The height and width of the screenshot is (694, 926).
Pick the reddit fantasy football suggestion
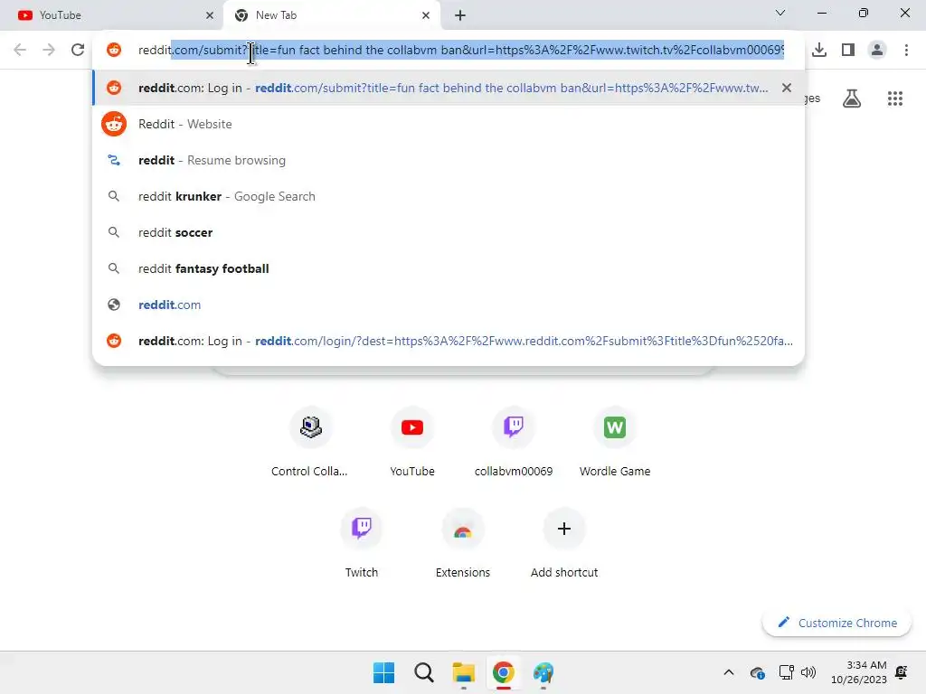pos(449,268)
